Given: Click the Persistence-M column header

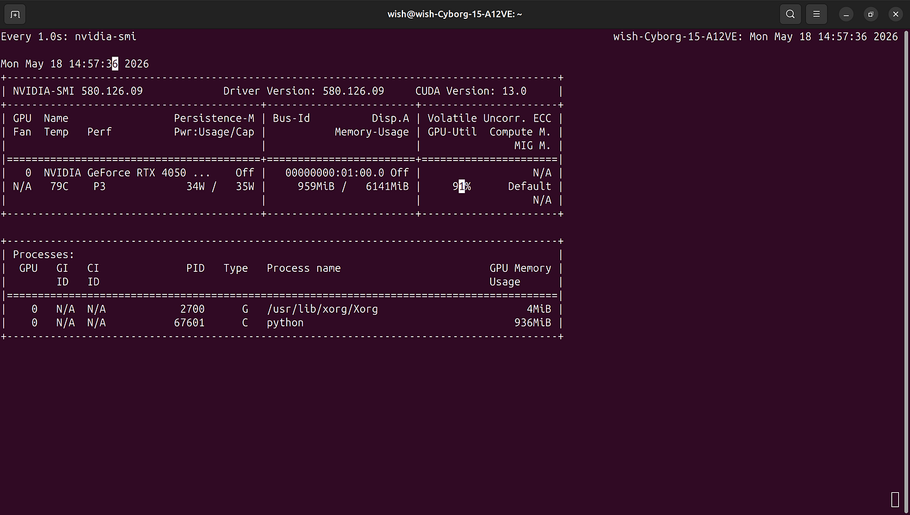Looking at the screenshot, I should click(x=214, y=118).
